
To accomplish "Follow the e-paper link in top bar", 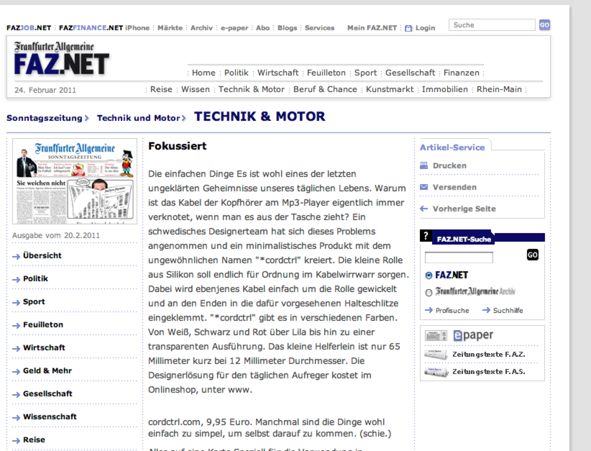I will pos(234,28).
